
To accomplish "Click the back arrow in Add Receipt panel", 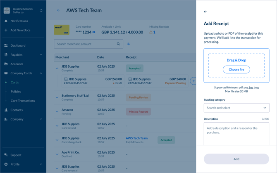I will [205, 12].
